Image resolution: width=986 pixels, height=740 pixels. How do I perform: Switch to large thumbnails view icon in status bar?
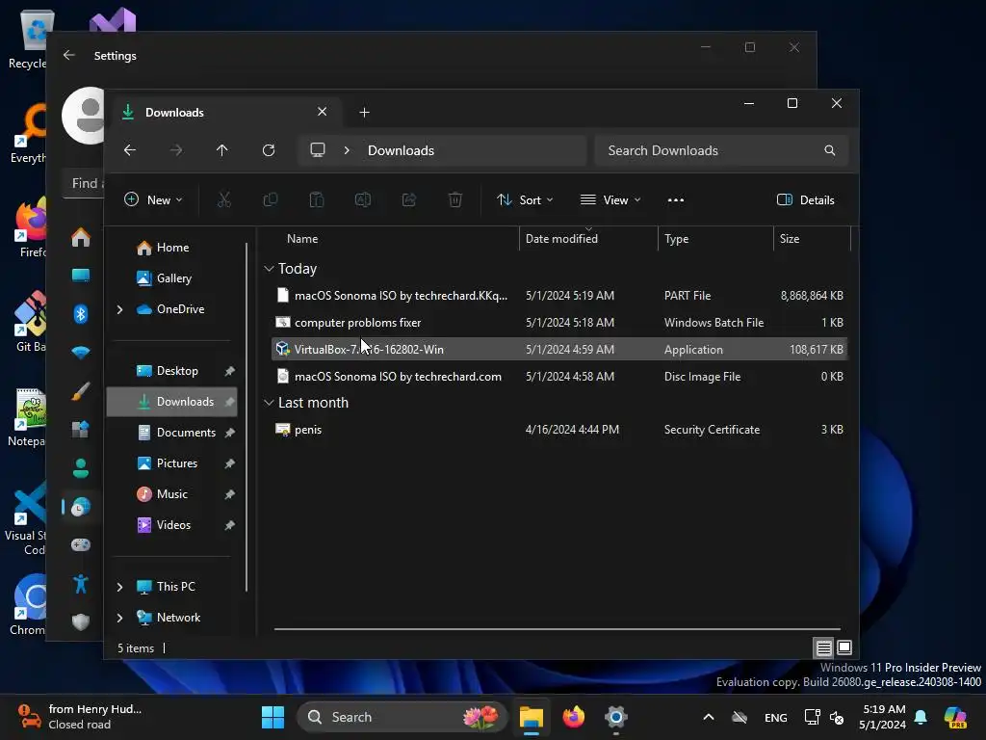pyautogui.click(x=844, y=647)
